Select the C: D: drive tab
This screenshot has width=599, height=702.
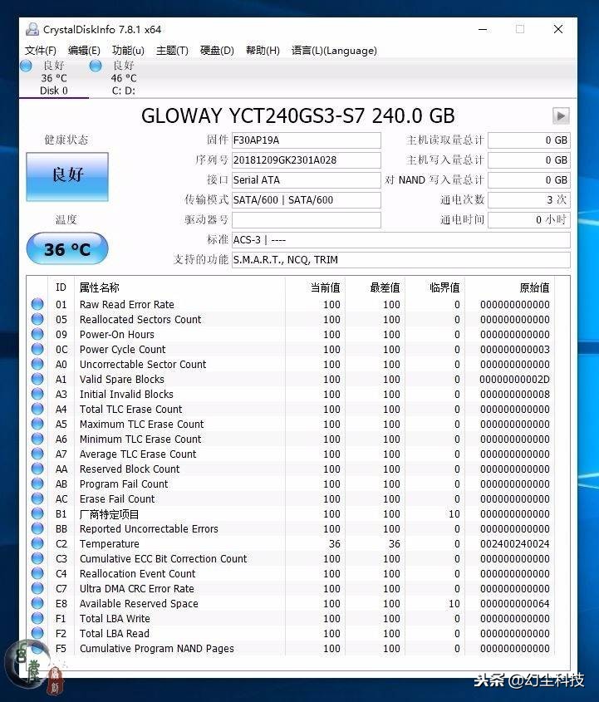124,78
